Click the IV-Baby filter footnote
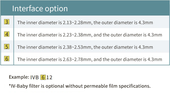 80,86
